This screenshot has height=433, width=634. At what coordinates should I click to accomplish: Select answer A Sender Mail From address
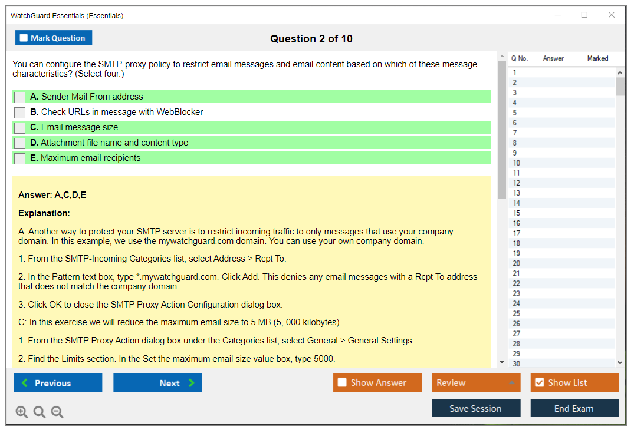click(20, 97)
